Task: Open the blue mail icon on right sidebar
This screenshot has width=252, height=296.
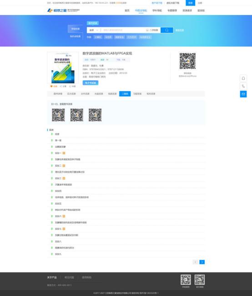Action: (243, 94)
